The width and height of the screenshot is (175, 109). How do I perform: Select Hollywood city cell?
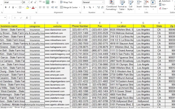pos(143,101)
